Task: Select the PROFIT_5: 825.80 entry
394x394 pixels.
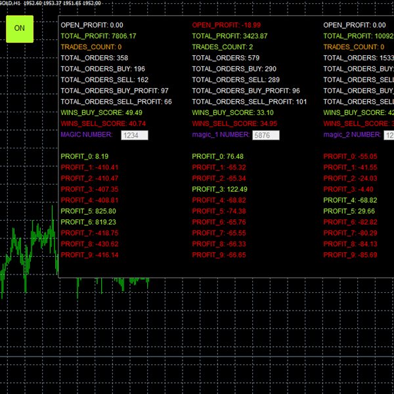Action: [88, 211]
